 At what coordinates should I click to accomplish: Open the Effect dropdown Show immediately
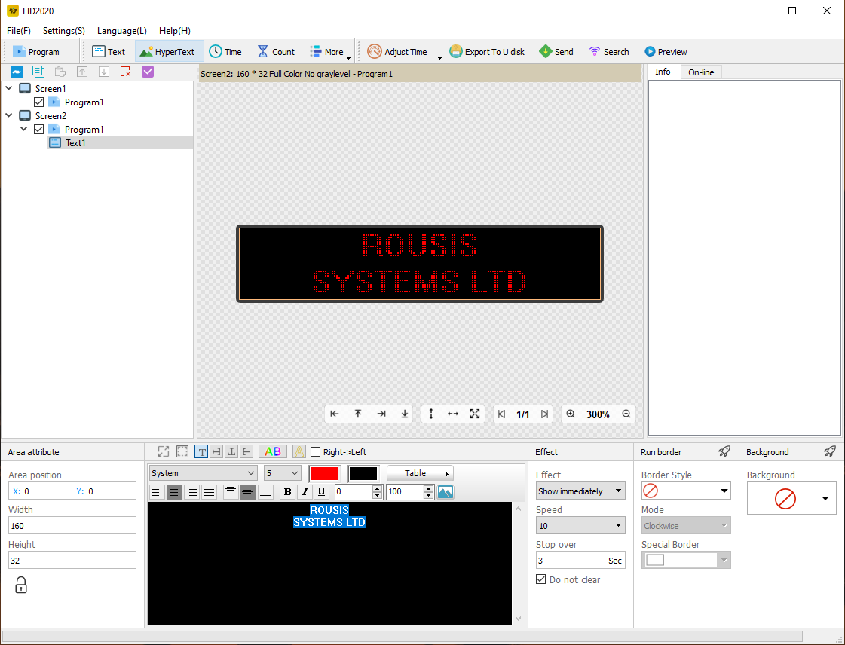pos(580,491)
